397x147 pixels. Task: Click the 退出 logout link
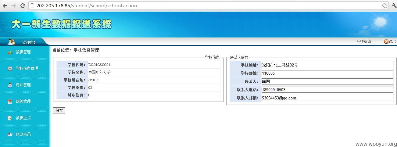[392, 42]
